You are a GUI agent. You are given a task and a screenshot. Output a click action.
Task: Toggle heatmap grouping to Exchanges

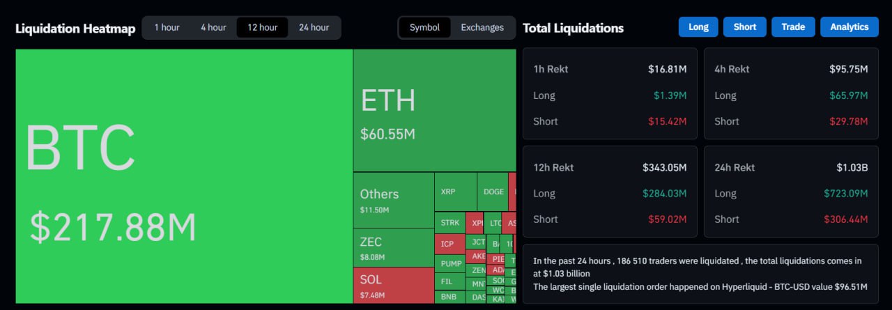coord(482,27)
